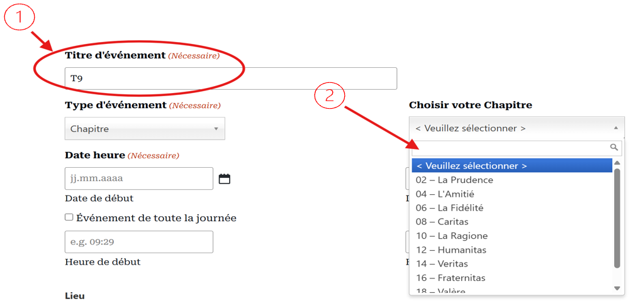Collapse the Choisir votre Chapitre dropdown
Image resolution: width=633 pixels, height=306 pixels.
[x=516, y=128]
